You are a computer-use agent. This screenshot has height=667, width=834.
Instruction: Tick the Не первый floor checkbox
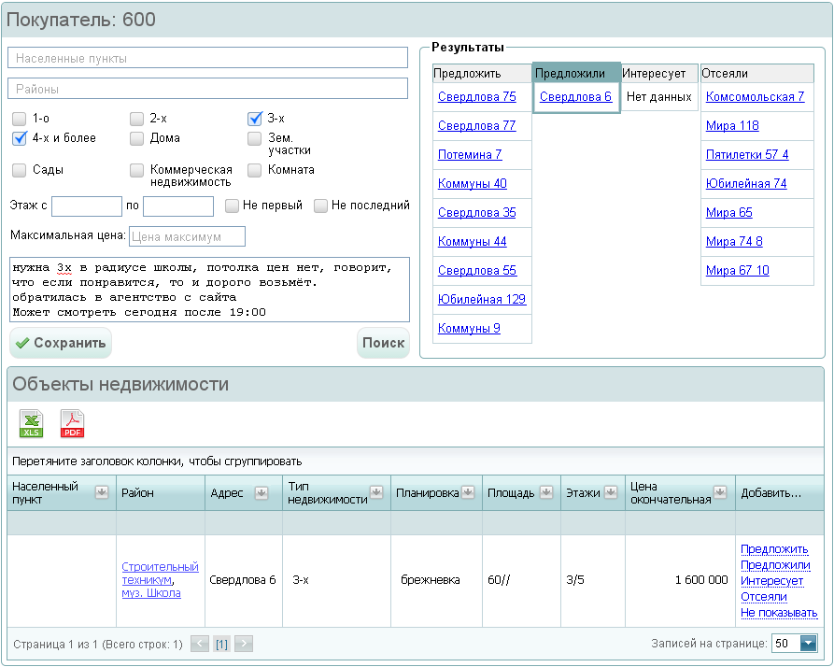pos(232,206)
